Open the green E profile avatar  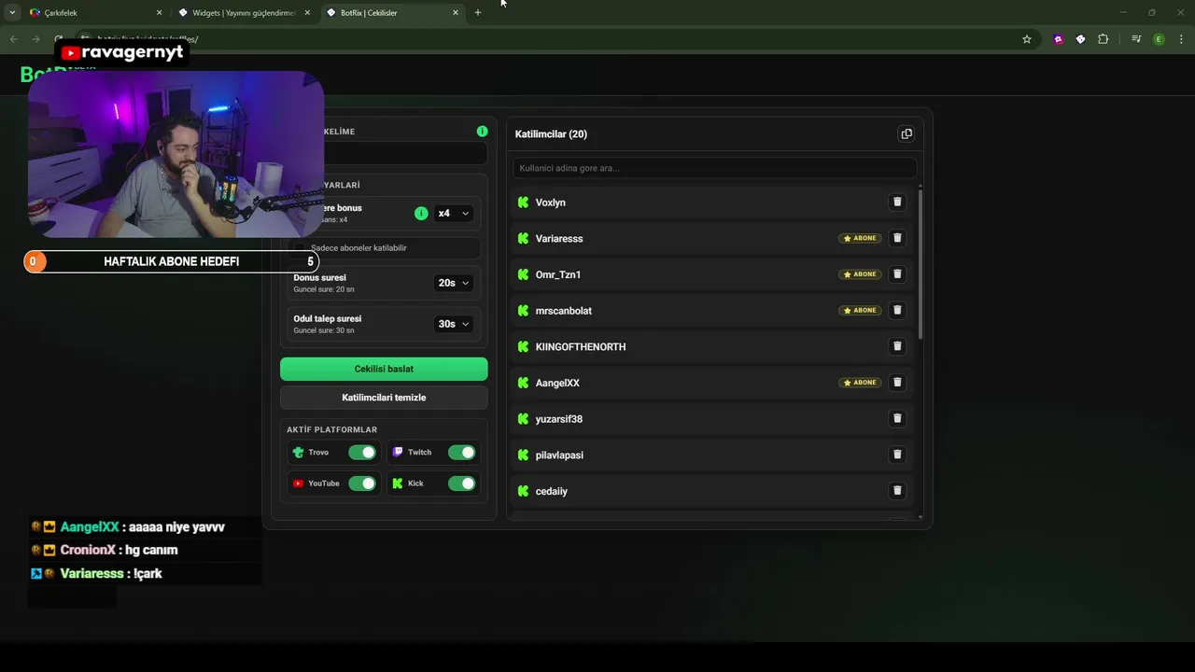1159,39
